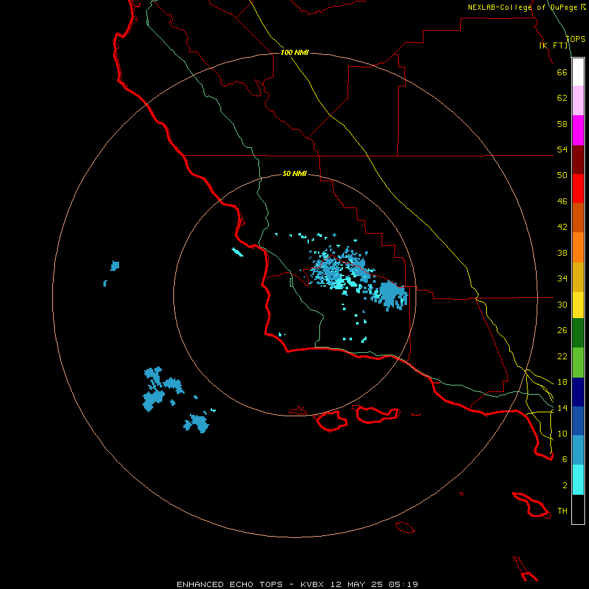
Task: Click the navy 14-18 kft legend swatch
Action: pyautogui.click(x=578, y=392)
